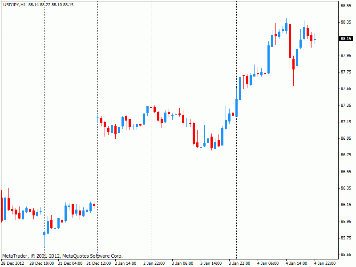The height and width of the screenshot is (267, 356).
Task: Select the 4 Jan 22:00 time label
Action: (x=325, y=263)
